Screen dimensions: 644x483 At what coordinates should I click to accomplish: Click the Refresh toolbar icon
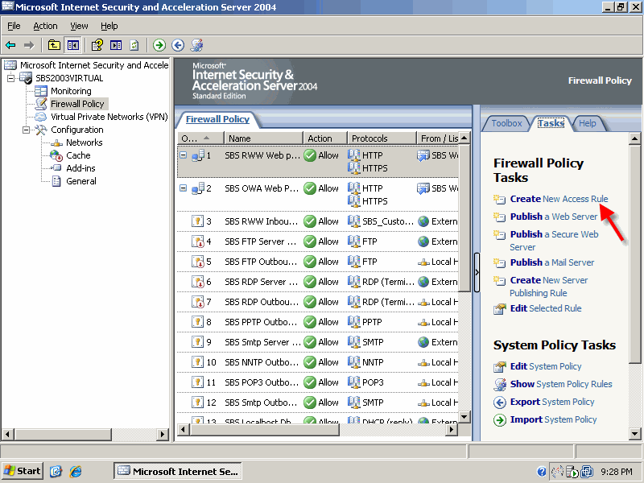134,45
